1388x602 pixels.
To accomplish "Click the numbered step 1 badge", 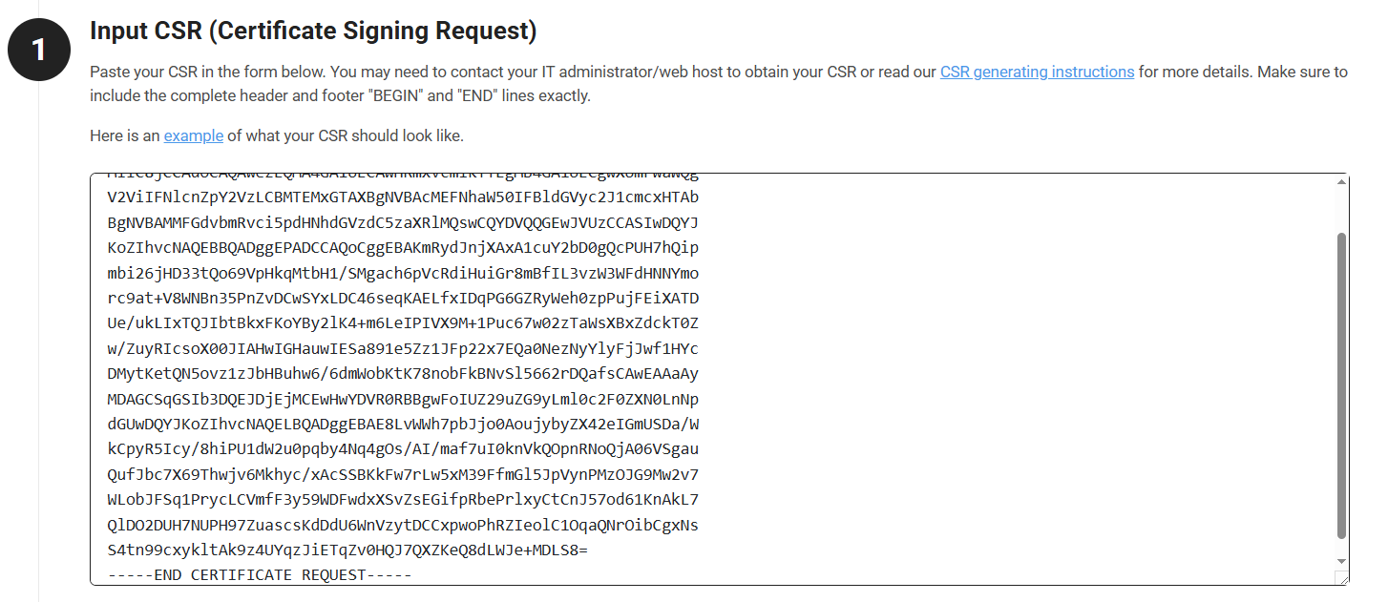I will point(39,49).
